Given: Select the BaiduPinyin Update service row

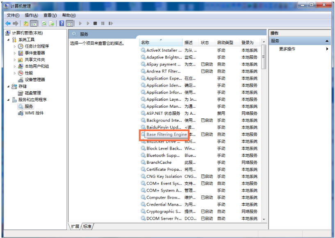Looking at the screenshot, I should pos(200,127).
